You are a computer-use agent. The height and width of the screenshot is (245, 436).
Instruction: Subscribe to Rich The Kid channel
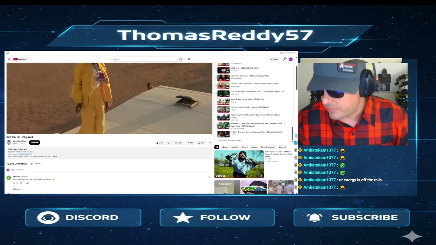point(34,142)
